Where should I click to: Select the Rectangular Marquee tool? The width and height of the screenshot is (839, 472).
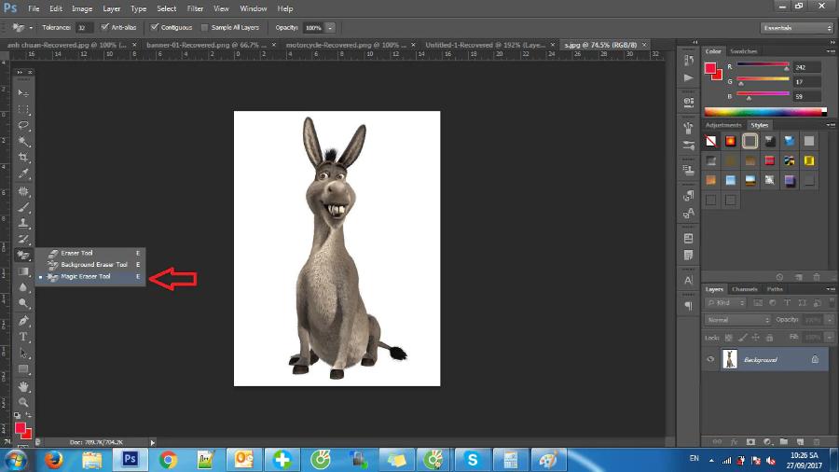tap(23, 109)
